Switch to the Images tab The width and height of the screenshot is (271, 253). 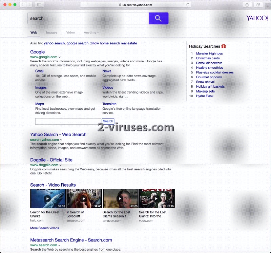[51, 33]
